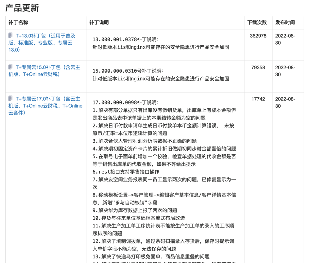Click the file icon beside T+13.0补丁包
The image size is (309, 263).
click(x=10, y=36)
